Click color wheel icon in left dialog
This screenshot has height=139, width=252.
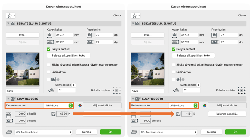point(80,106)
